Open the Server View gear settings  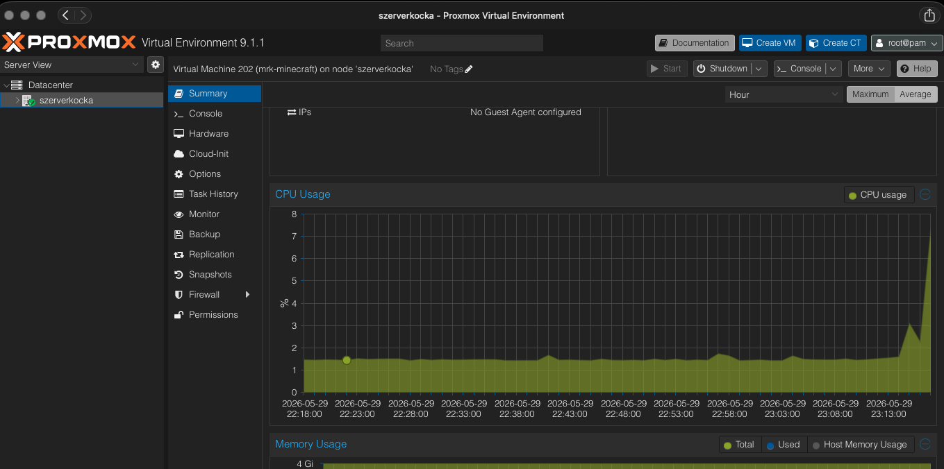click(156, 65)
